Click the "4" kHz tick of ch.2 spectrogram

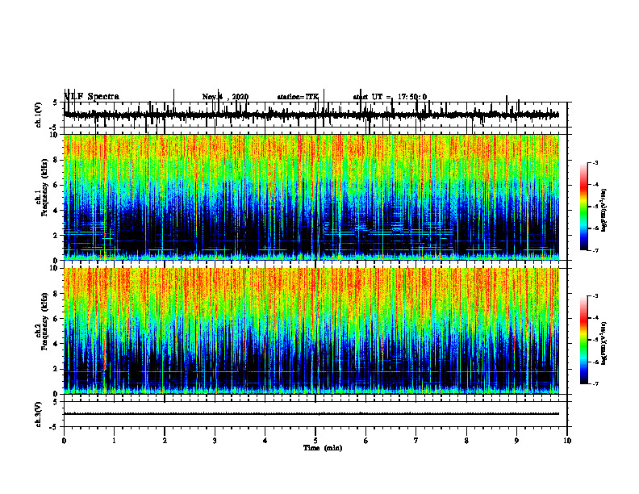pos(56,344)
